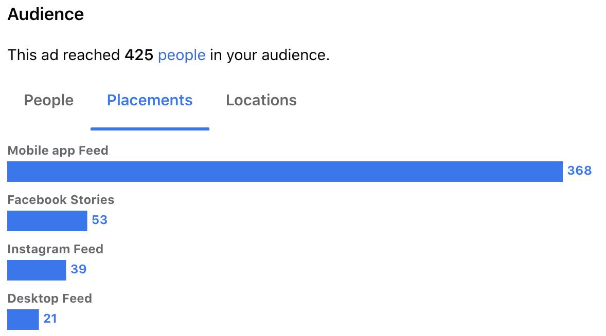606x336 pixels.
Task: Click the Mobile app Feed bar
Action: (285, 172)
